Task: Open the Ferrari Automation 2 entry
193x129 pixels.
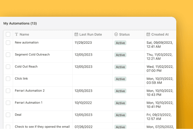Action: (x=30, y=90)
